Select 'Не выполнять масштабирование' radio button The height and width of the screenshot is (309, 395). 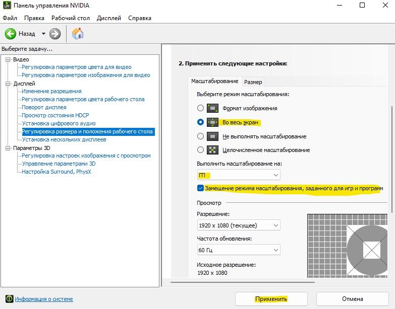(200, 136)
